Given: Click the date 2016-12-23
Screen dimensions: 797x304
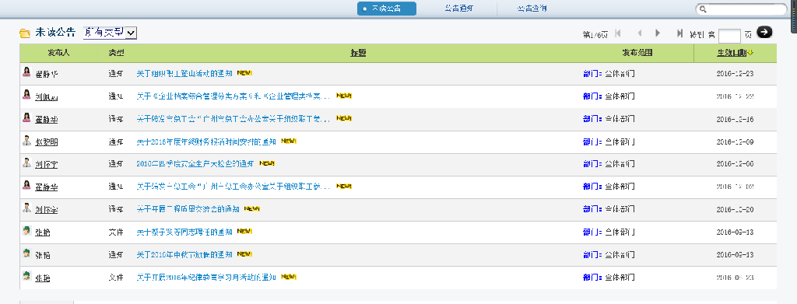Looking at the screenshot, I should [735, 74].
